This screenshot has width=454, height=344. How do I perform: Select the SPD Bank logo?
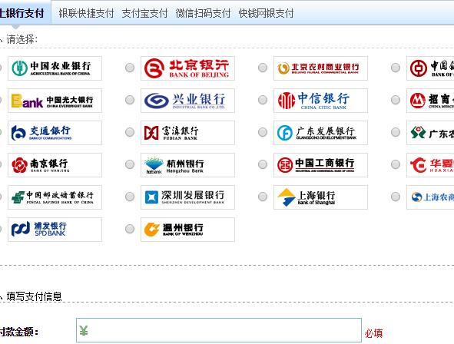(x=55, y=230)
